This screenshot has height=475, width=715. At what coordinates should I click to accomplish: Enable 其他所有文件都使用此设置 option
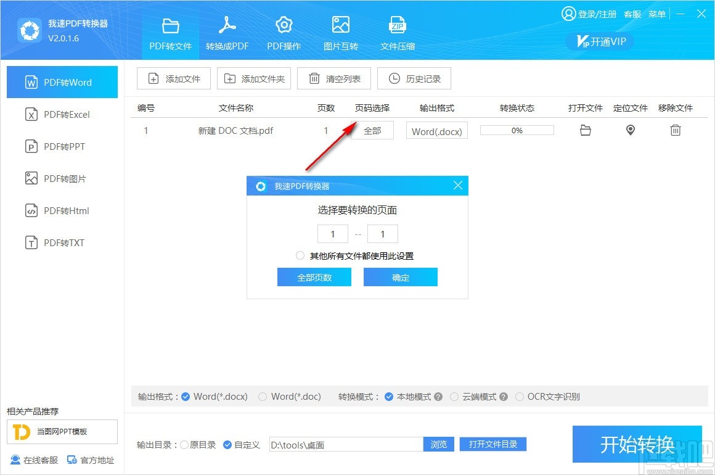[300, 255]
